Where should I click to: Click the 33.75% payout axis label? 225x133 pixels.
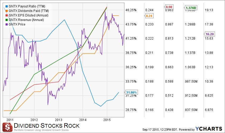pos(131,81)
